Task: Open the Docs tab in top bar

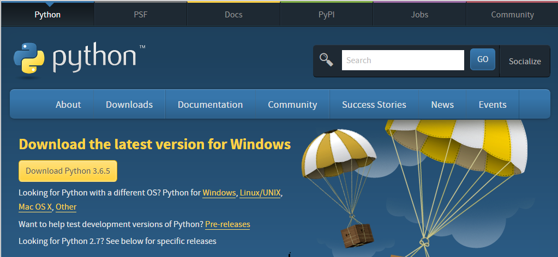Action: coord(233,15)
